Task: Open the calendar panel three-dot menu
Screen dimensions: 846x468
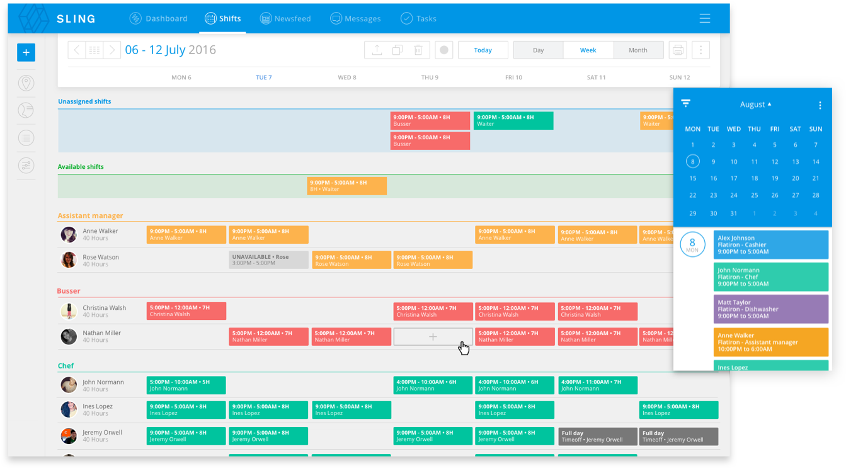Action: pyautogui.click(x=820, y=105)
